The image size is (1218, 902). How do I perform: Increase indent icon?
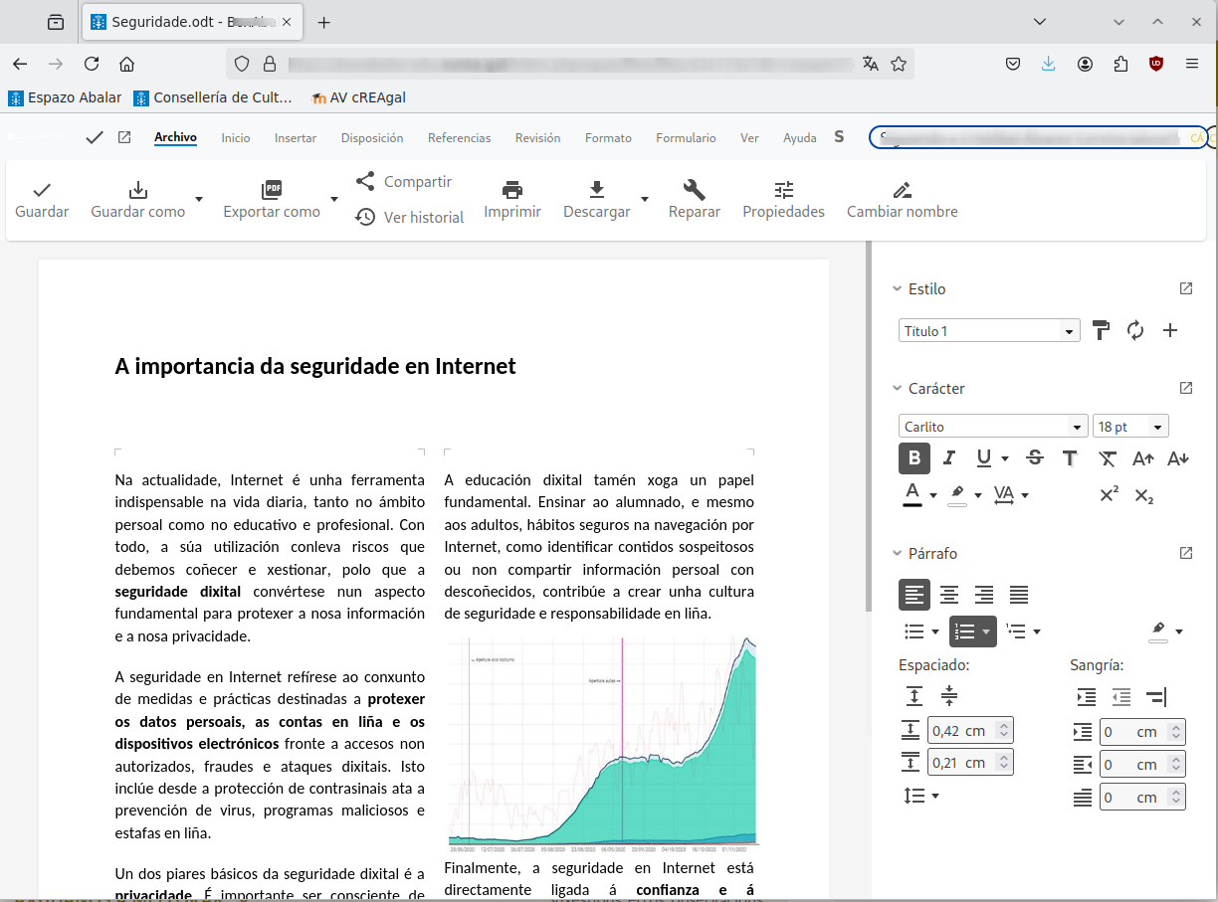[x=1087, y=697]
